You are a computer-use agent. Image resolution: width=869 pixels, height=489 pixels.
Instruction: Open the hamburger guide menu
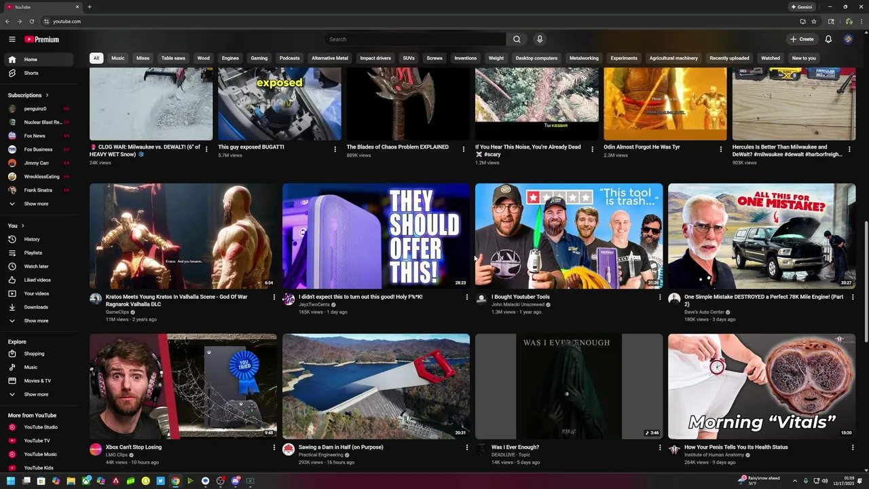coord(12,39)
